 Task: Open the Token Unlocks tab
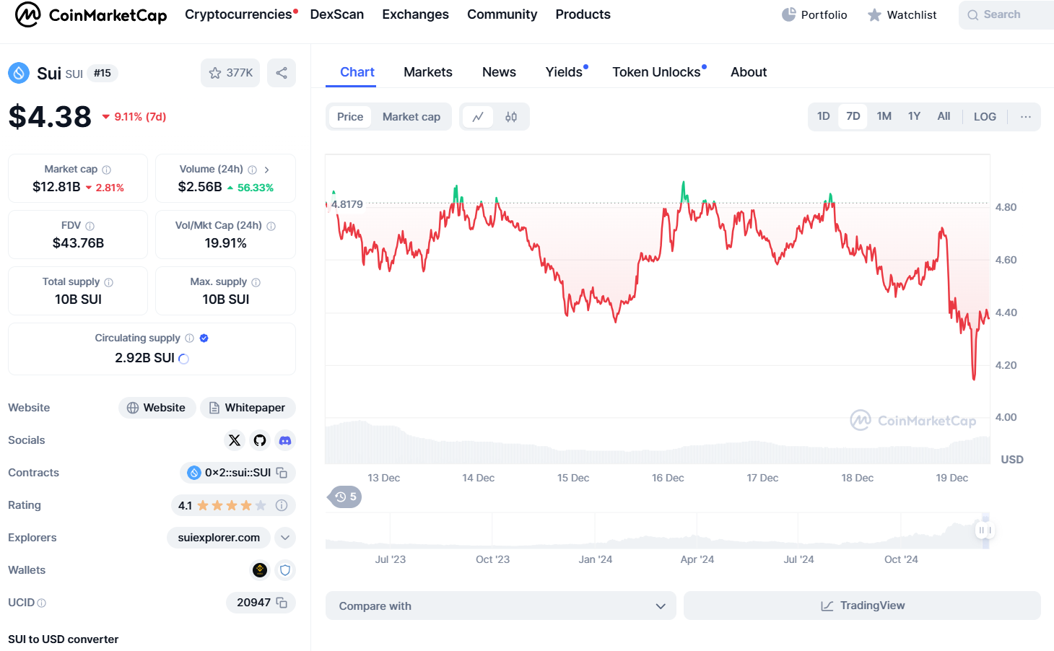coord(656,72)
